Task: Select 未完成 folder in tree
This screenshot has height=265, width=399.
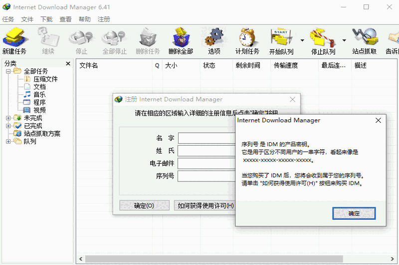Action: 33,118
